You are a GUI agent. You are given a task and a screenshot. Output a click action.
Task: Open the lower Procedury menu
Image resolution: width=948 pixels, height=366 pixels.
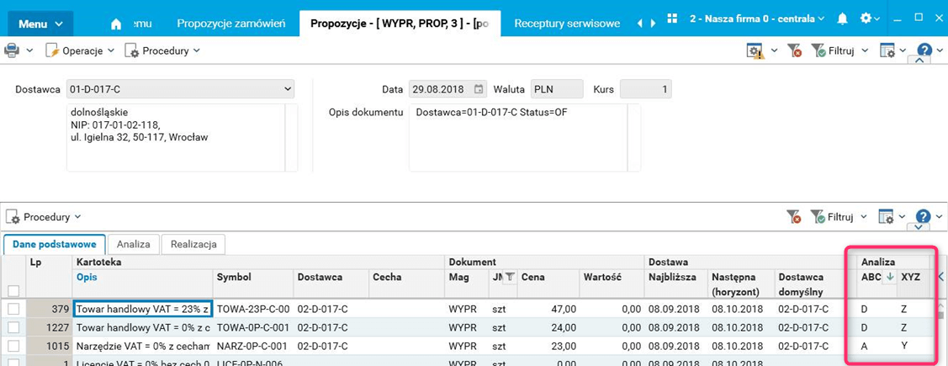(x=44, y=216)
